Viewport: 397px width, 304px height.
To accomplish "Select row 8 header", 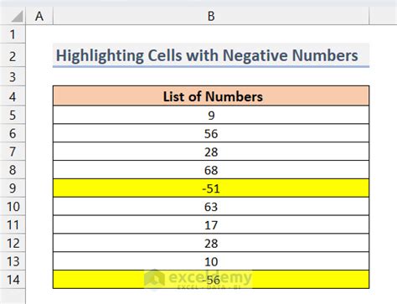I will click(13, 170).
